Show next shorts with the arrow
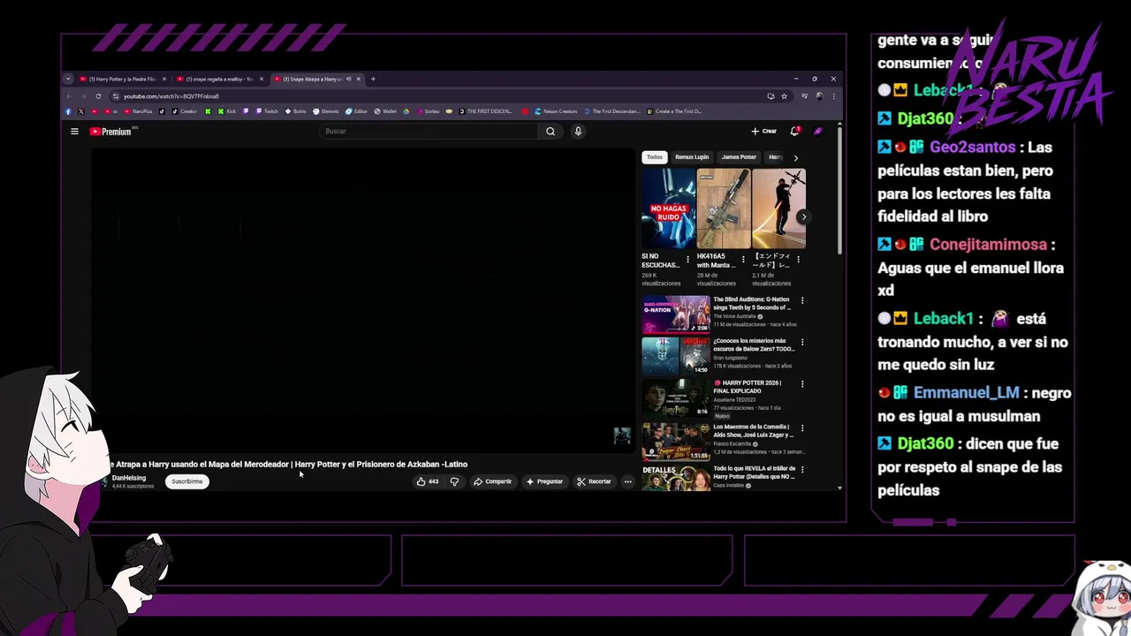1131x636 pixels. pyautogui.click(x=803, y=216)
